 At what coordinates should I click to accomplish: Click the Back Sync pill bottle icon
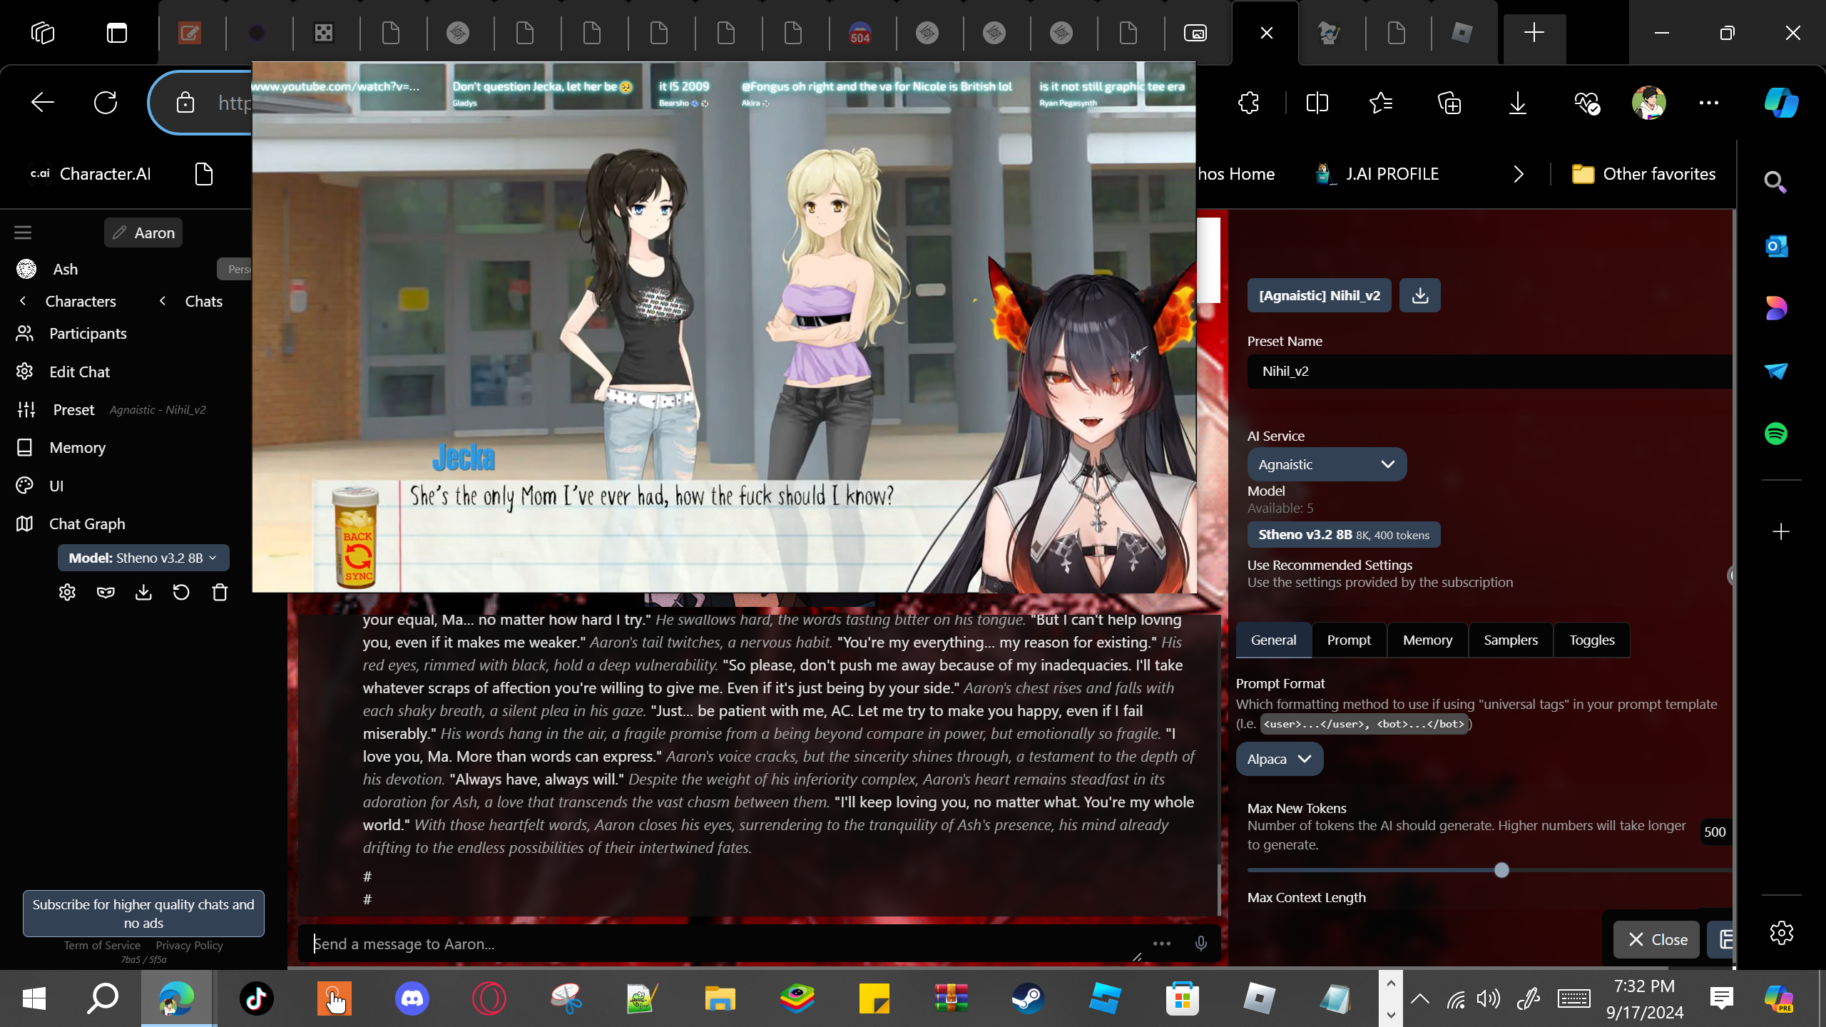tap(357, 536)
